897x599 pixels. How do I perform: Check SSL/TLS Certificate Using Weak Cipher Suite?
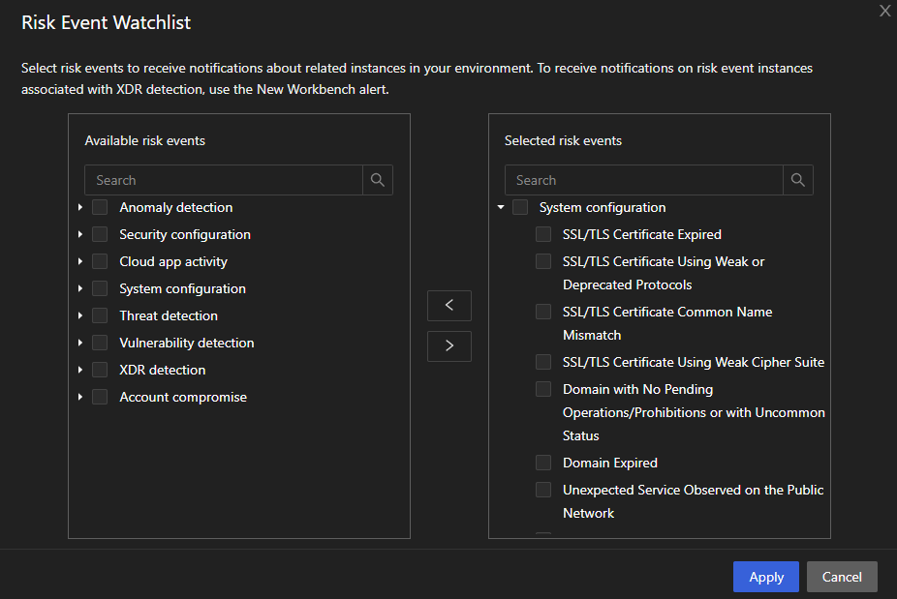click(x=543, y=362)
